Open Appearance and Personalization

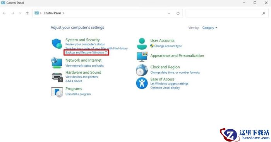[177, 55]
